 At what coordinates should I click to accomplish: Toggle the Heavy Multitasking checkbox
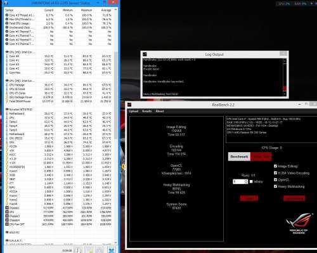275,186
